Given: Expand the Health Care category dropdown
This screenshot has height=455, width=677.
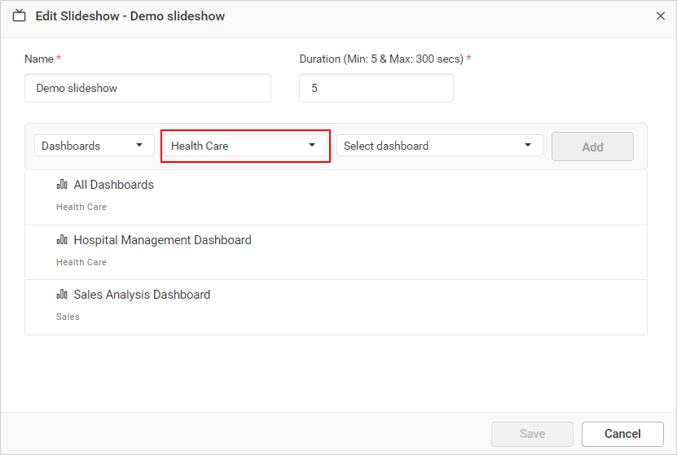Looking at the screenshot, I should (244, 146).
